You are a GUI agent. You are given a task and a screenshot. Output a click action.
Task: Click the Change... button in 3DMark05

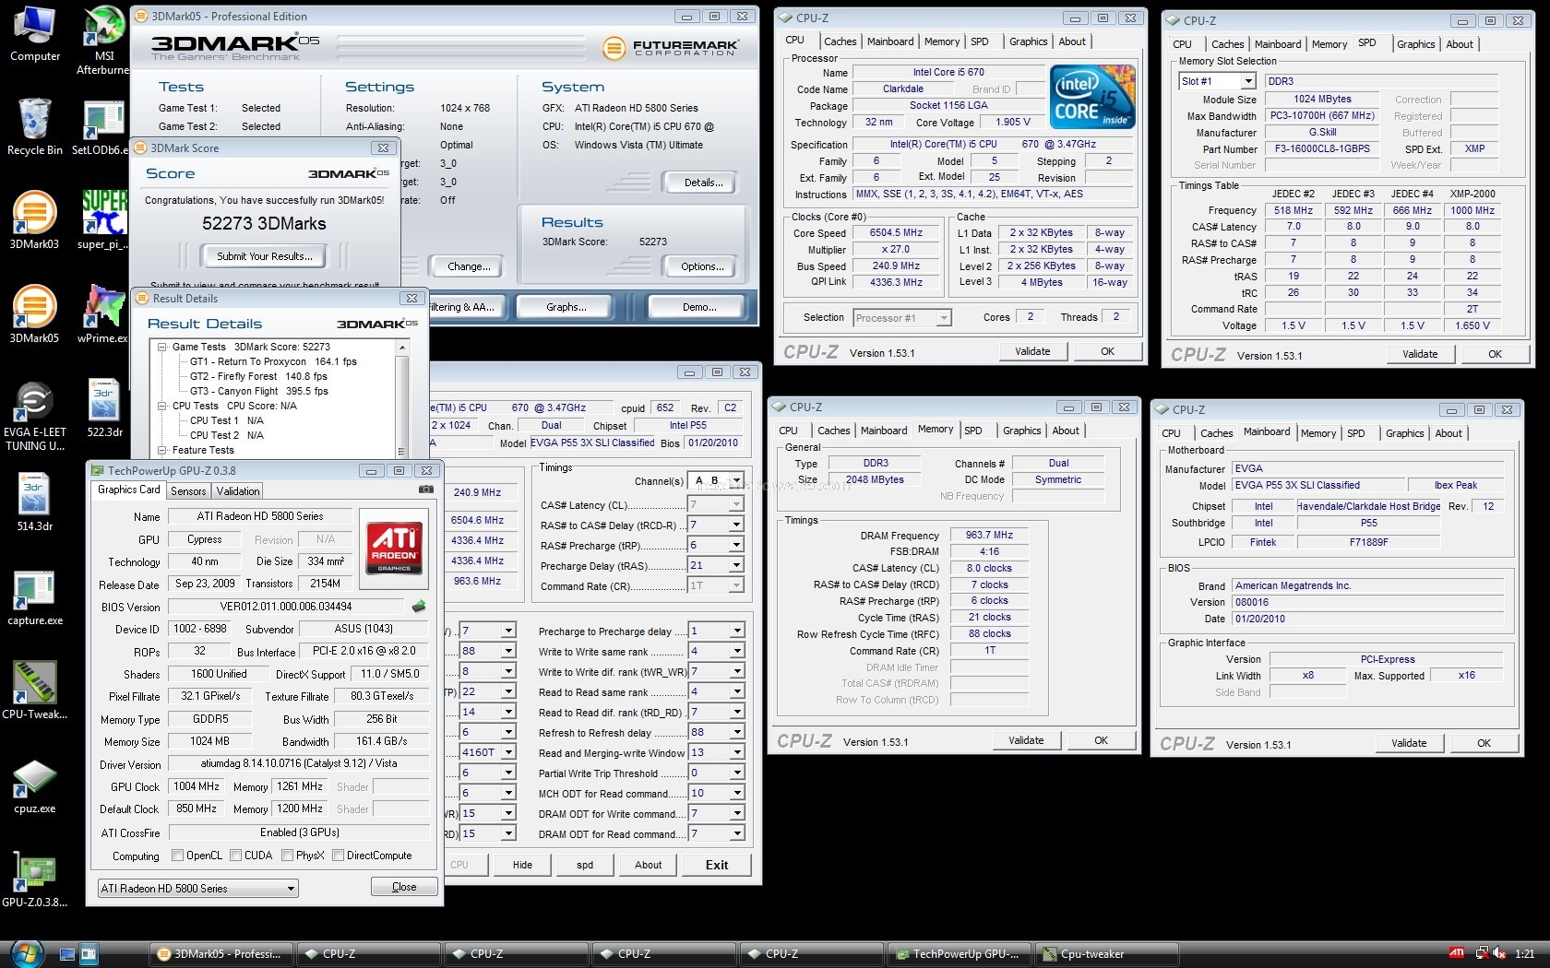(468, 266)
